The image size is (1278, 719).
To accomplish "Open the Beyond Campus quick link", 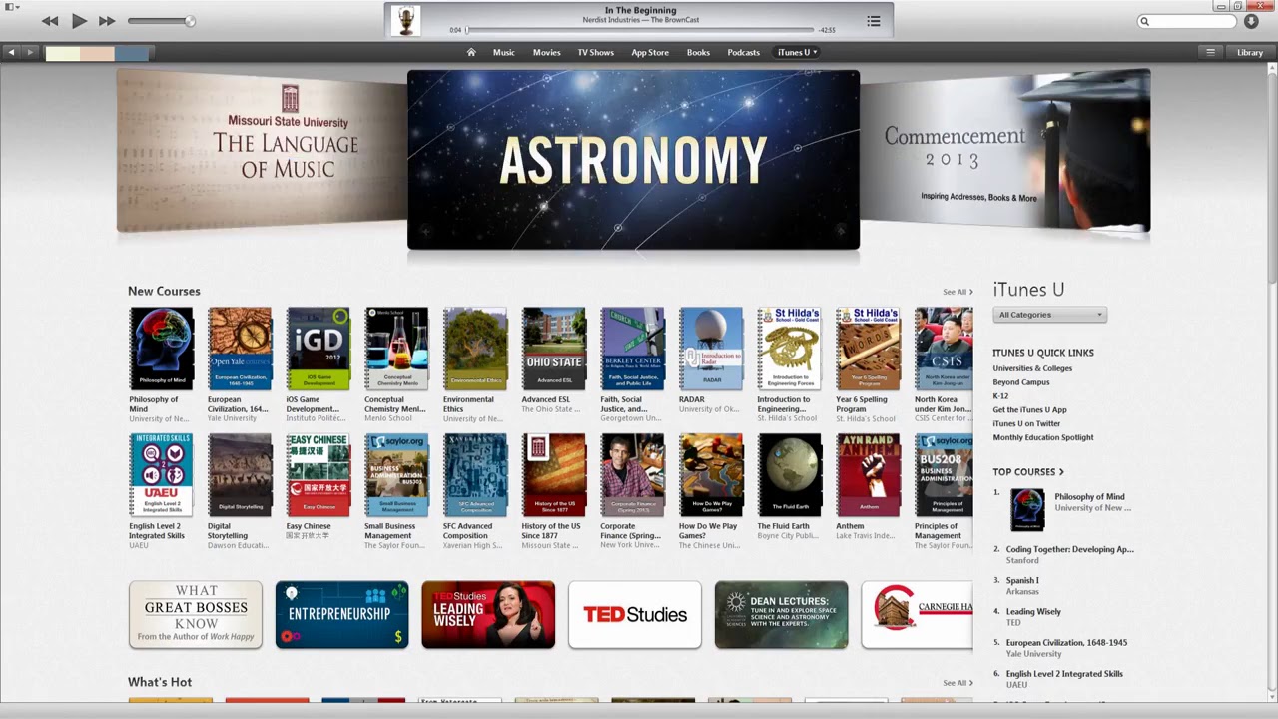I will pyautogui.click(x=1021, y=382).
